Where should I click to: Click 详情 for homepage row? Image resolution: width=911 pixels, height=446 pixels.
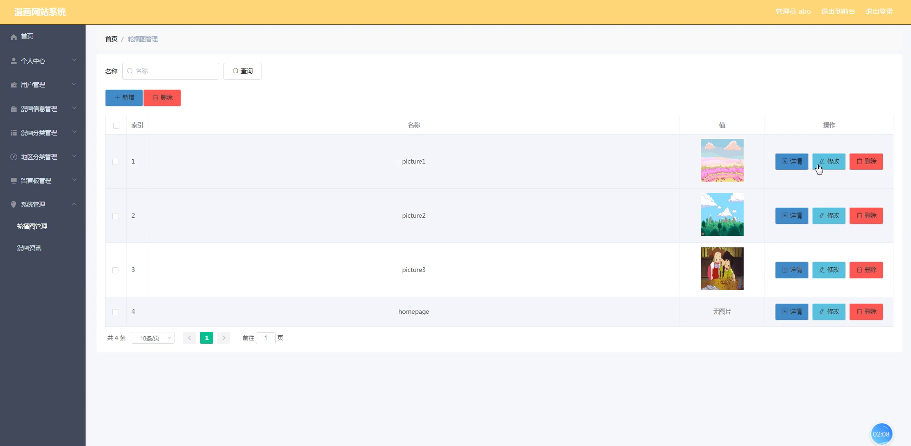[792, 312]
